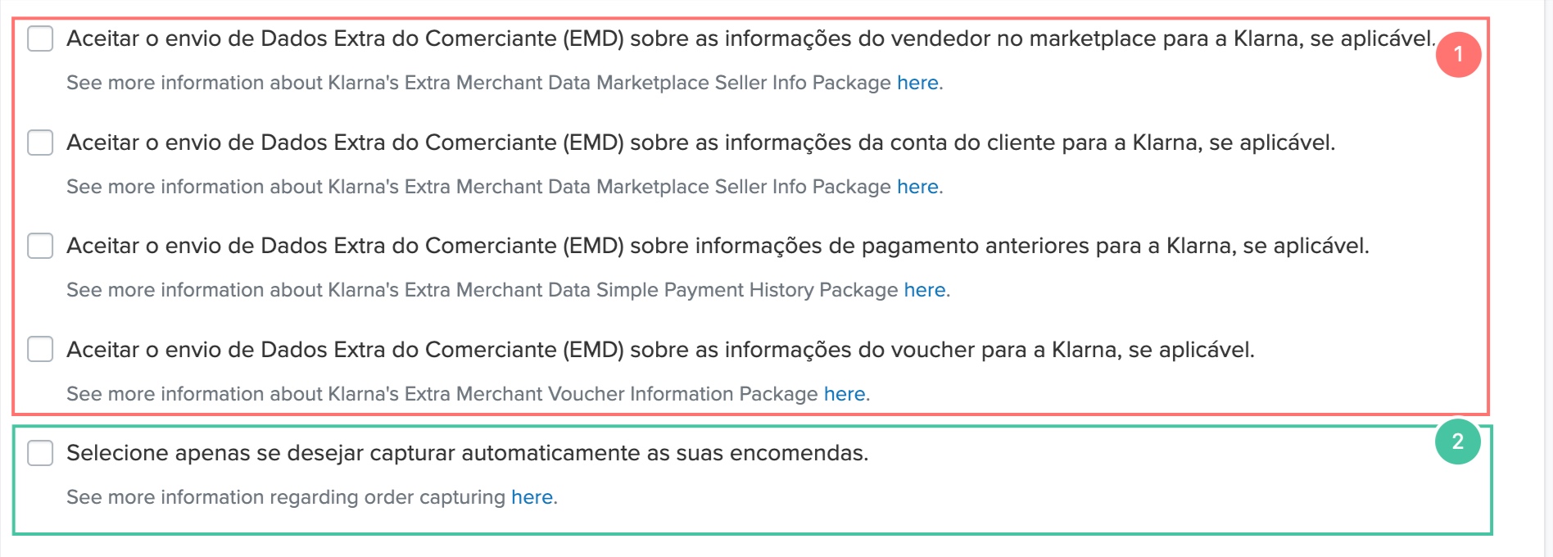The image size is (1553, 557).
Task: Follow the Simple Payment History Package 'here' link
Action: [925, 290]
